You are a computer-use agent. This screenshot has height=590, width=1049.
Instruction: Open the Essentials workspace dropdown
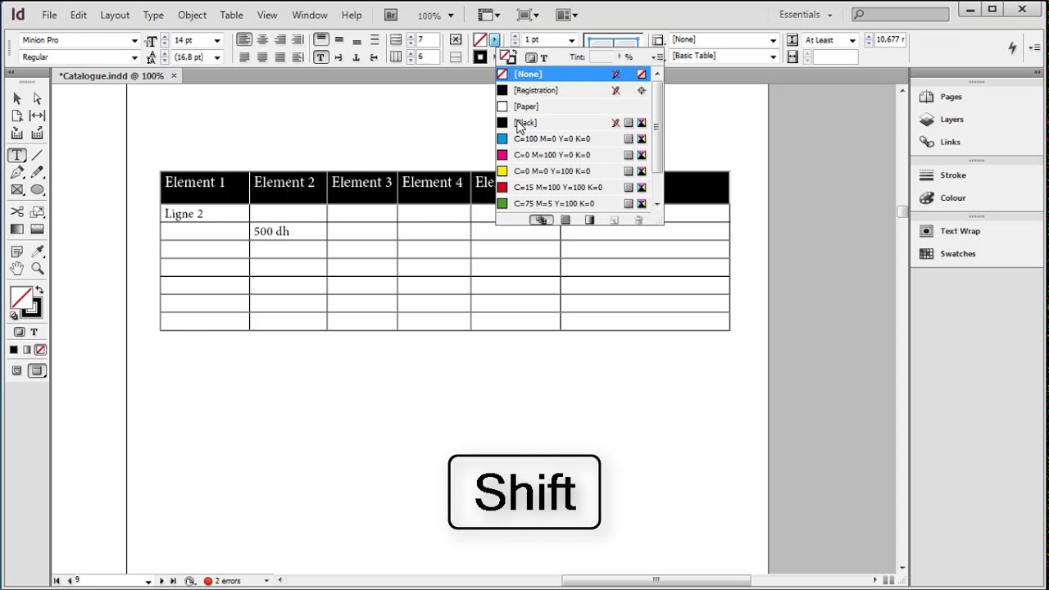point(806,15)
